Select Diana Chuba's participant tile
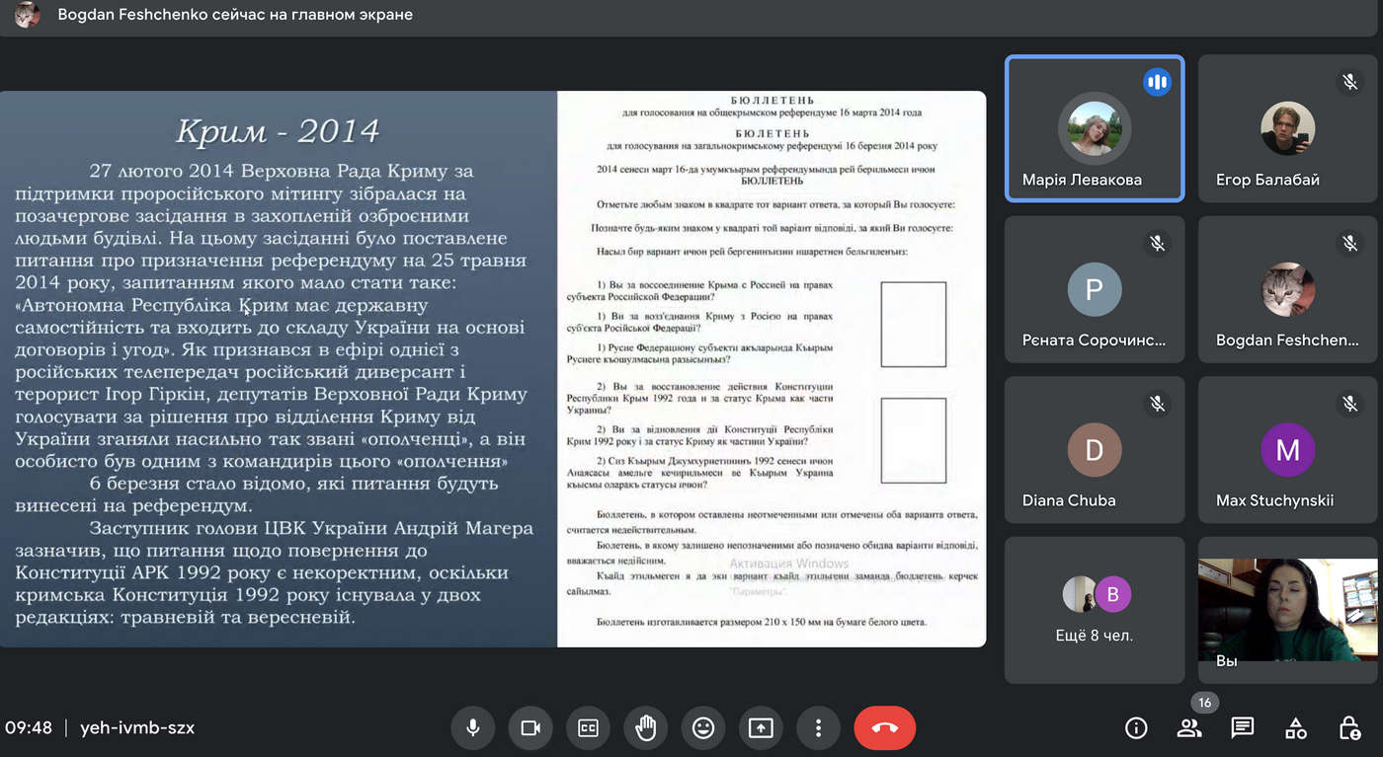The width and height of the screenshot is (1383, 757). 1095,449
